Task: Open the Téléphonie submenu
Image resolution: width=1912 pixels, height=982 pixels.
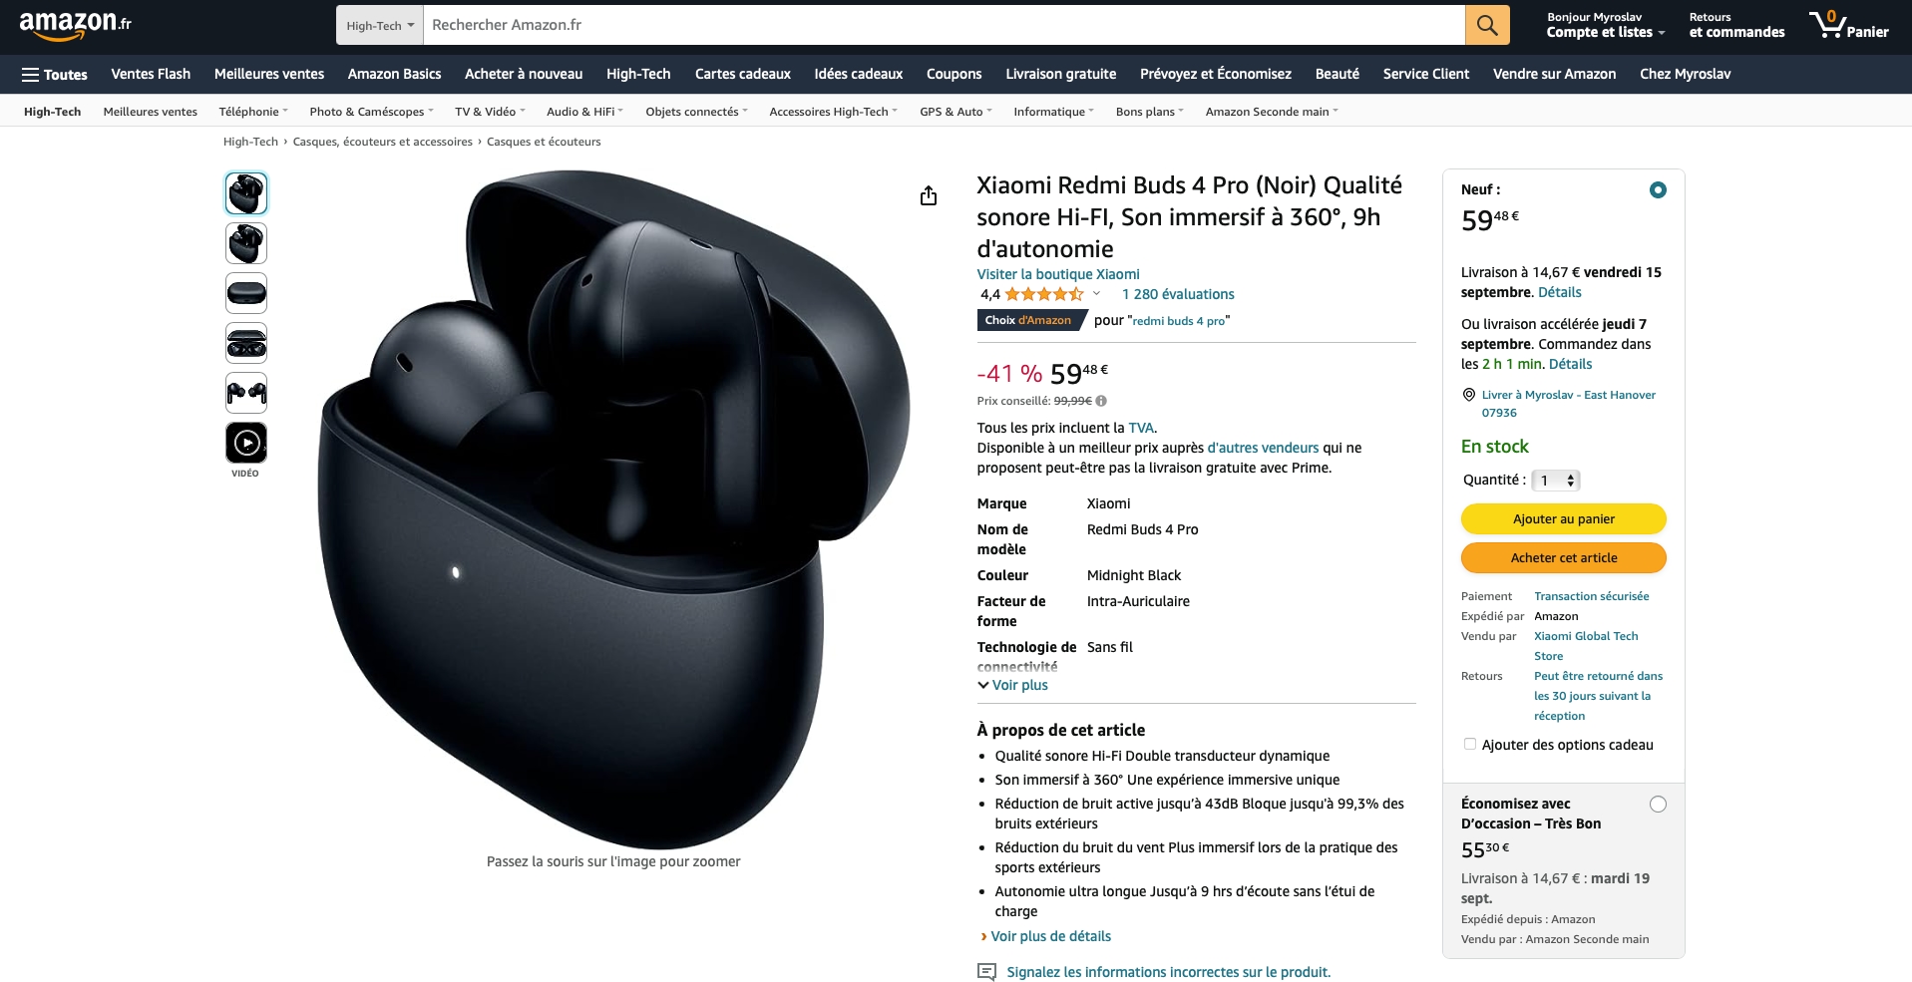Action: (253, 112)
